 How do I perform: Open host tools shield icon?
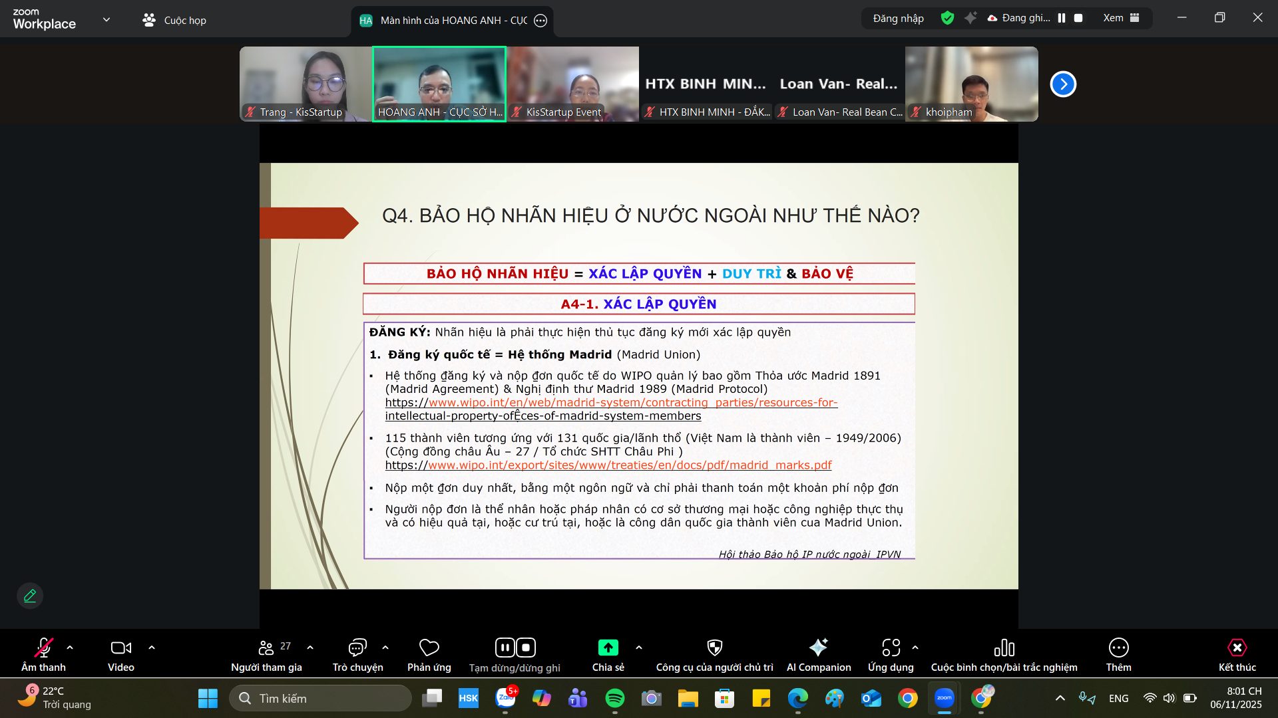(714, 648)
